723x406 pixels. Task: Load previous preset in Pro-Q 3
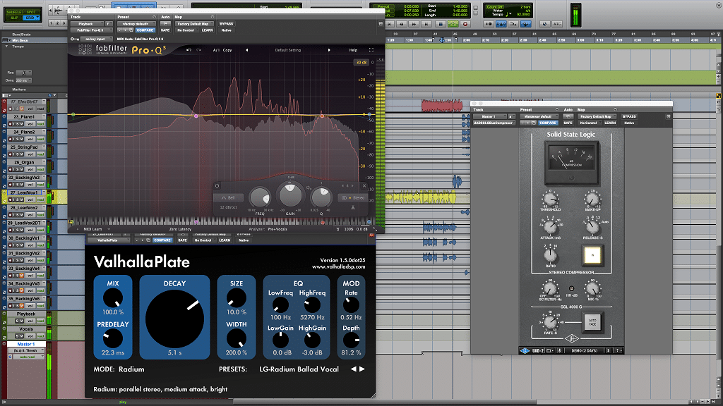[x=246, y=50]
